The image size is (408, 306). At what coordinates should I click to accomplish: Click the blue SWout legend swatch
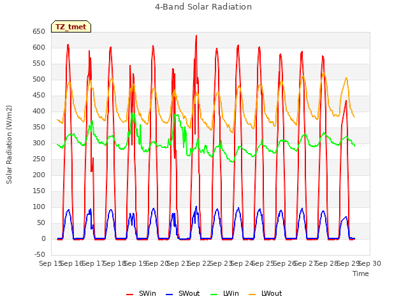[x=169, y=295]
